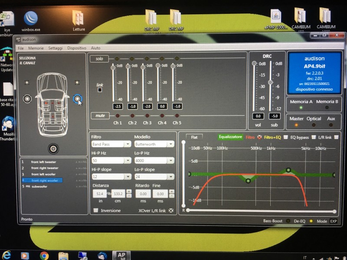Open the Modello Butterworth dropdown

(x=154, y=144)
